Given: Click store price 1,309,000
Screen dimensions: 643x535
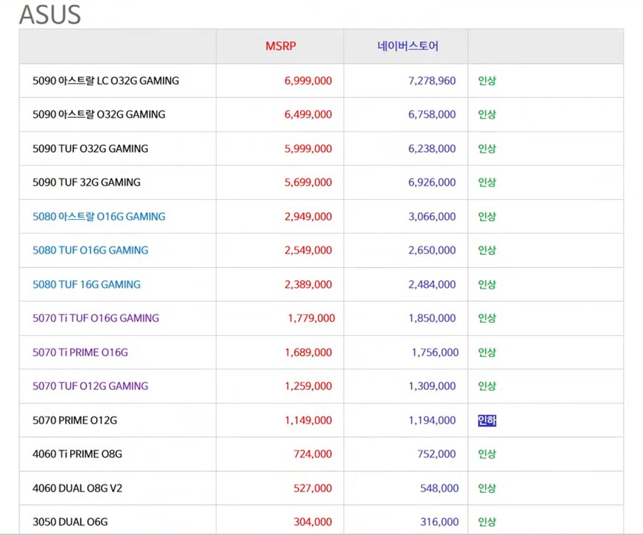Looking at the screenshot, I should [x=432, y=386].
